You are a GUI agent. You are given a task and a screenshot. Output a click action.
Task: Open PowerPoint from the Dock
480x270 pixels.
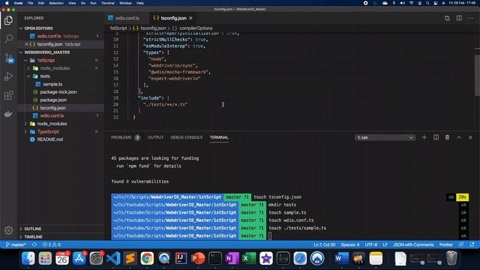pyautogui.click(x=198, y=258)
